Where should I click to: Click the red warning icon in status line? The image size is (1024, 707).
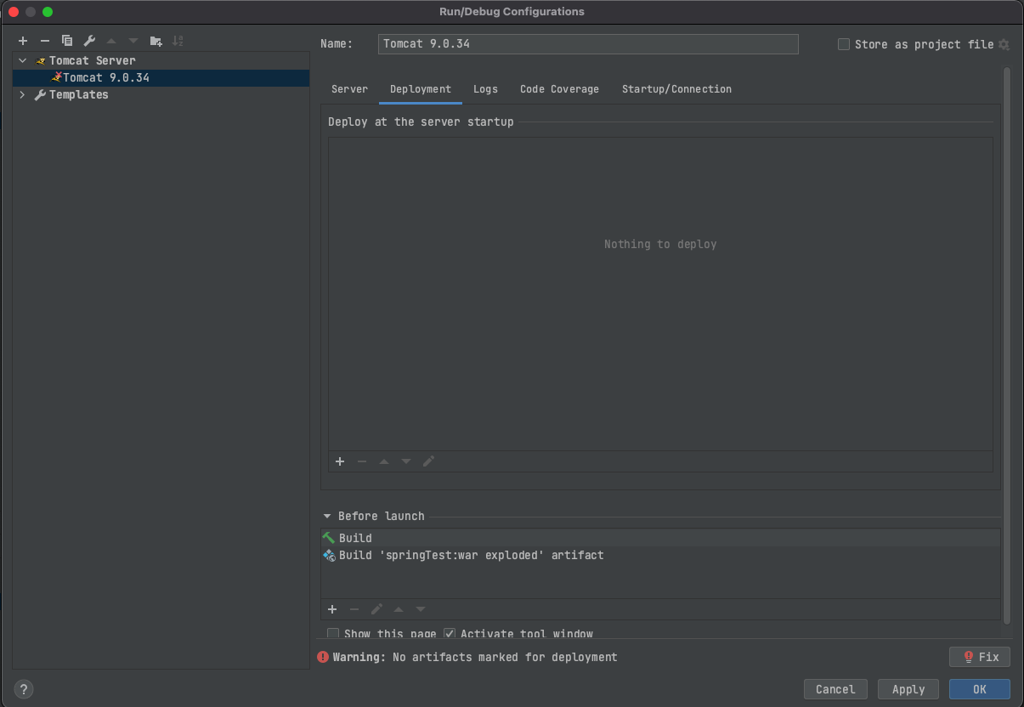323,657
